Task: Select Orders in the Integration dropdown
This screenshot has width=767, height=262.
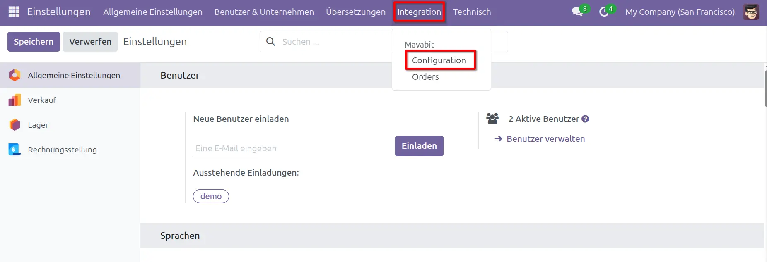Action: (x=425, y=76)
